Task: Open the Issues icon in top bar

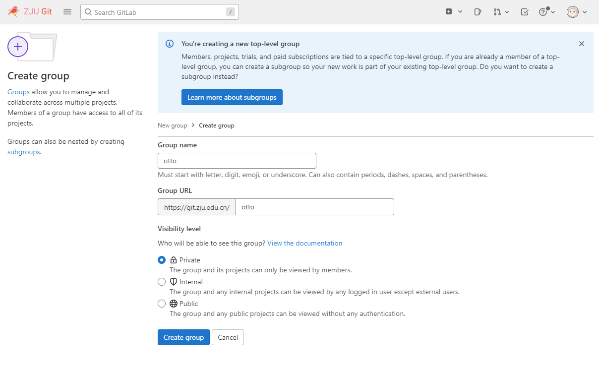Action: tap(478, 12)
